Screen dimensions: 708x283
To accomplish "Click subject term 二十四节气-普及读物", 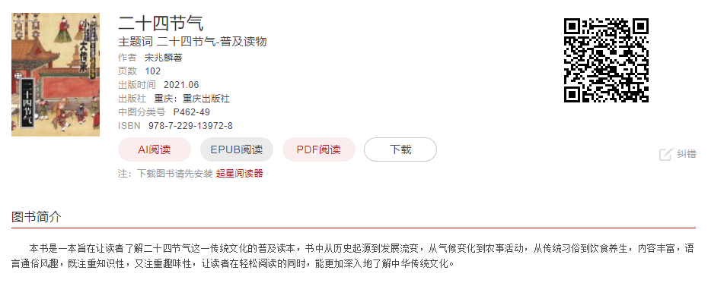I will (212, 42).
